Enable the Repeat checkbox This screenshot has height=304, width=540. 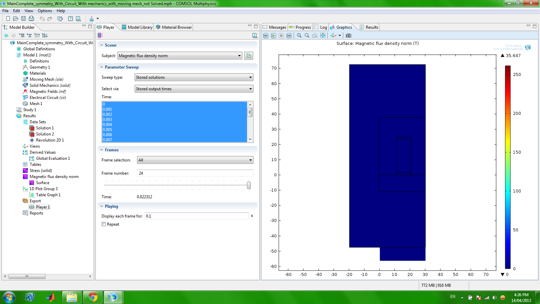(104, 224)
